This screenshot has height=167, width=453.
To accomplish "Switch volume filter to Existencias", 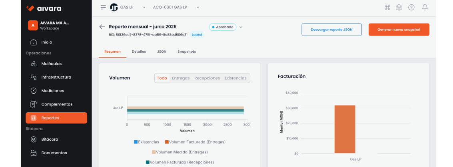I will (x=235, y=78).
